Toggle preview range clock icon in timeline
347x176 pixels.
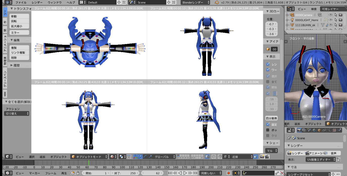73,173
